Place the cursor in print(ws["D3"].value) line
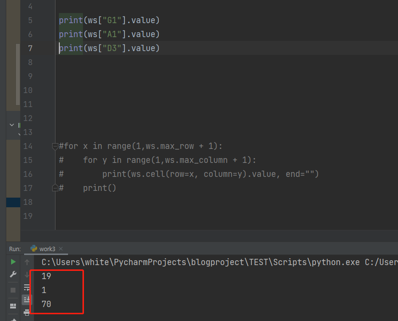Image resolution: width=398 pixels, height=321 pixels. [x=109, y=48]
